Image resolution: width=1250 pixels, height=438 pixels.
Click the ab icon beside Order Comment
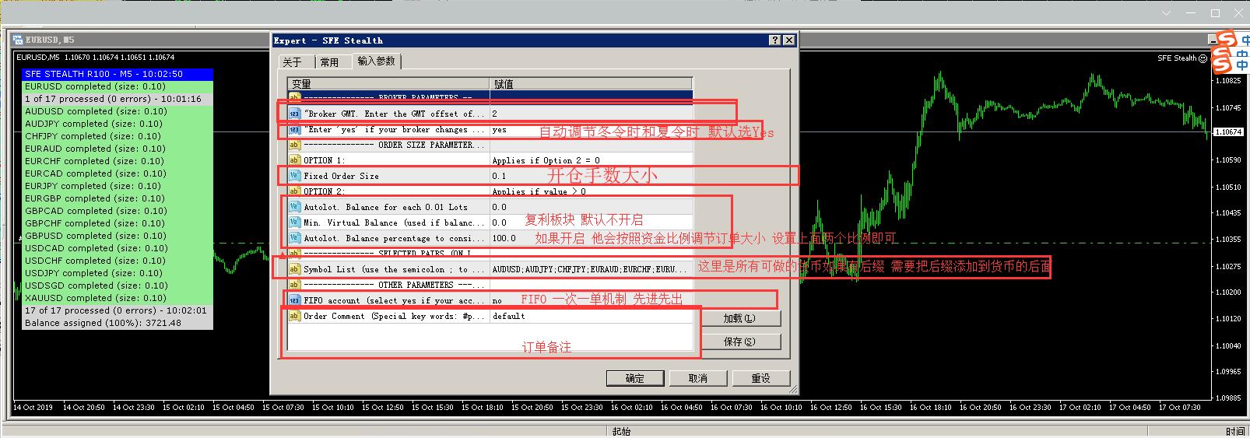294,316
